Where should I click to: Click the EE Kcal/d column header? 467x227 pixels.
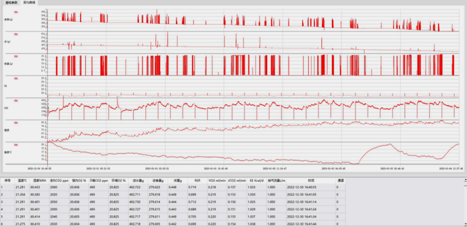(257, 180)
